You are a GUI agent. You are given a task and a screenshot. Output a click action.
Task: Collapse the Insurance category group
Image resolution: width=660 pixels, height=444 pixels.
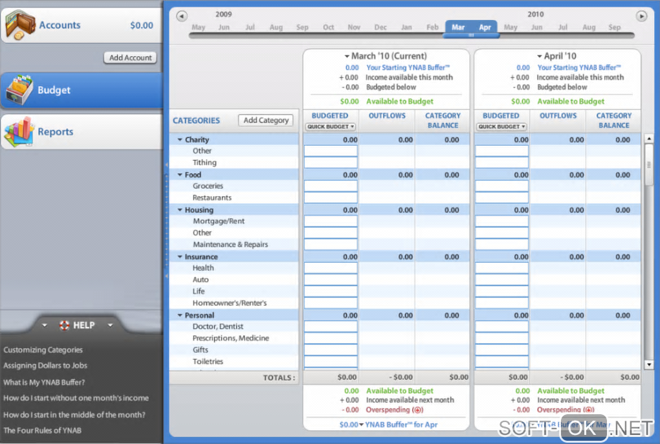pos(180,256)
